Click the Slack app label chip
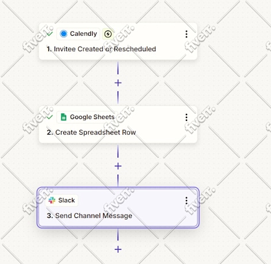 click(x=62, y=200)
